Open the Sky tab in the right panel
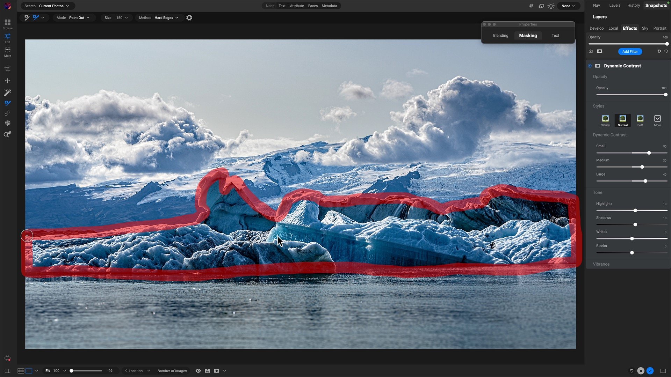Viewport: 671px width, 377px height. pos(645,28)
